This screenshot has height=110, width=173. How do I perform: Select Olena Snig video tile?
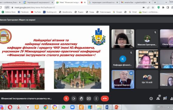(x=167, y=39)
